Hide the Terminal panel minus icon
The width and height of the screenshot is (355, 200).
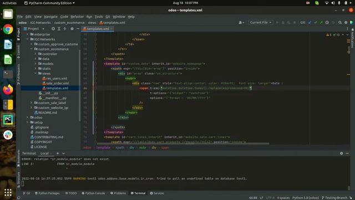coord(347,153)
